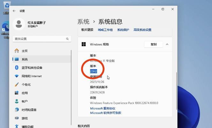Click the install date 2023/11/26
Screen dimensions: 212x128
pos(97,82)
